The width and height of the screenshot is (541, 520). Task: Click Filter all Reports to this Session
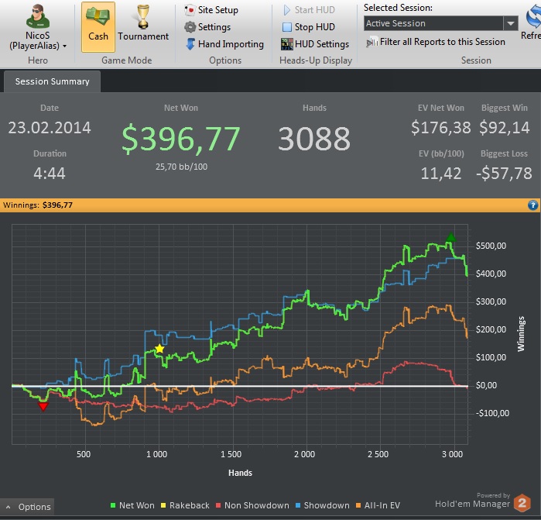[x=436, y=42]
